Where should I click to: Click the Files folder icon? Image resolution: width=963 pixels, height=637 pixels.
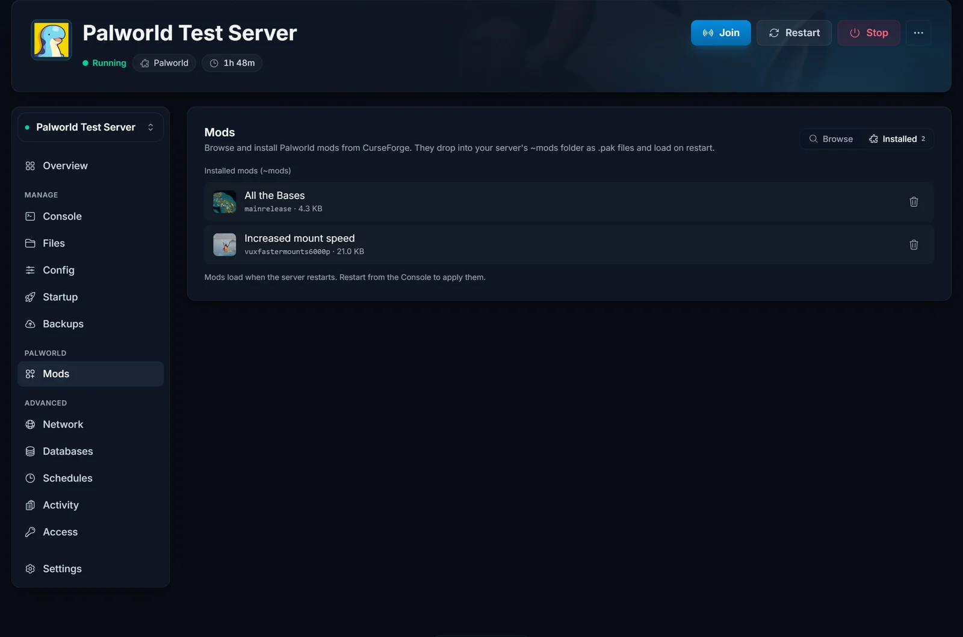30,243
